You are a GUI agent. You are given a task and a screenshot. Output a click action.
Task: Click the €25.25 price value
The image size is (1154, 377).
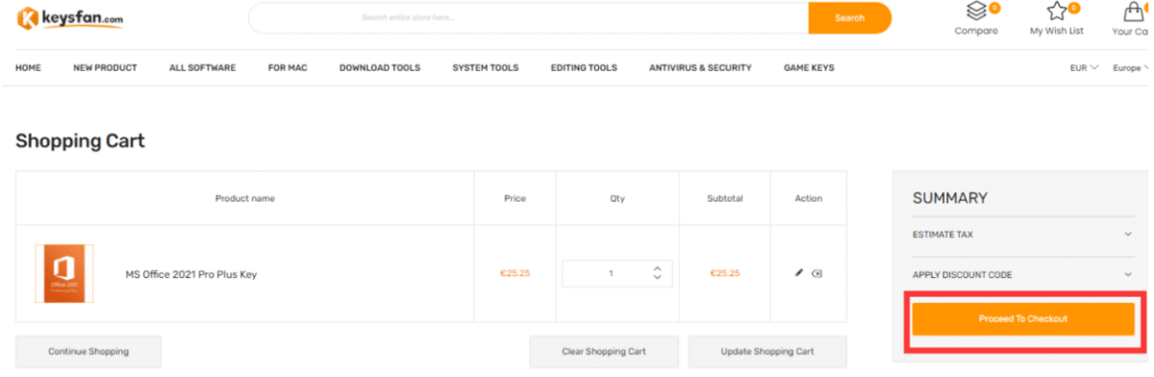point(514,273)
